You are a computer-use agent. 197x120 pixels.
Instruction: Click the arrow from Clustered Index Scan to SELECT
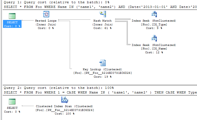(x=28, y=106)
